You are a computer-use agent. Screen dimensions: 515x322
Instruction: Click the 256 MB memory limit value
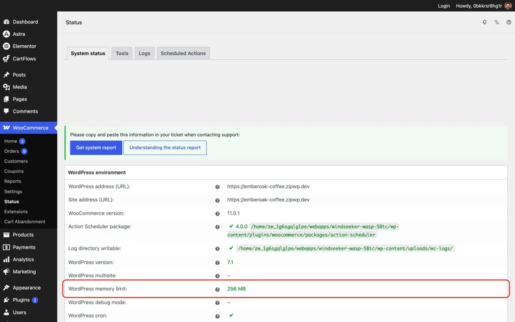click(236, 289)
